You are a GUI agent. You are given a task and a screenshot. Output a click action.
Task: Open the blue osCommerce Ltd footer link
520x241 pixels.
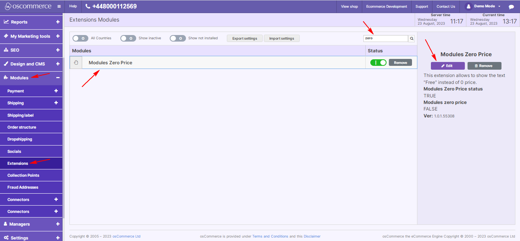[127, 236]
